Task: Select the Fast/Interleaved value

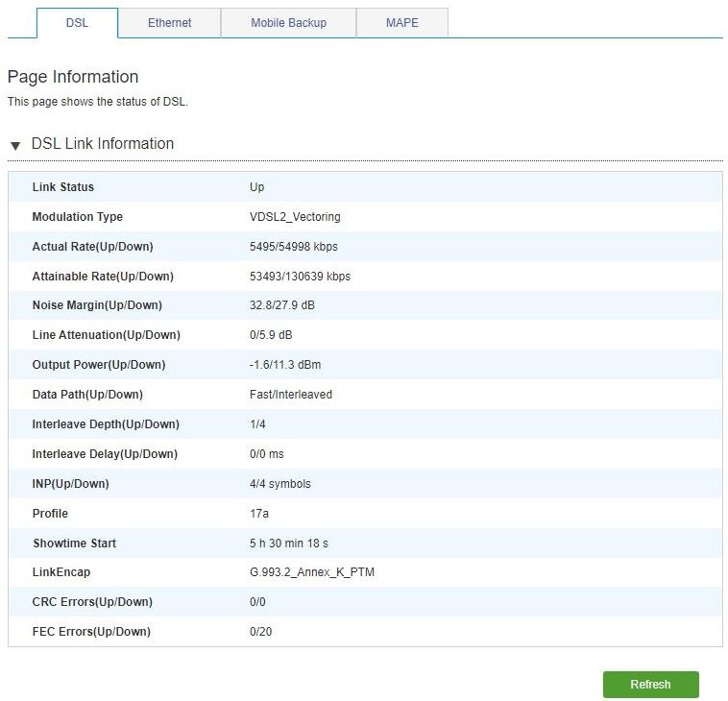Action: [291, 394]
